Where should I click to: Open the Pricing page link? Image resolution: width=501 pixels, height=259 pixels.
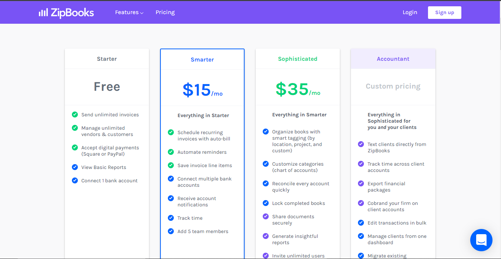(165, 12)
